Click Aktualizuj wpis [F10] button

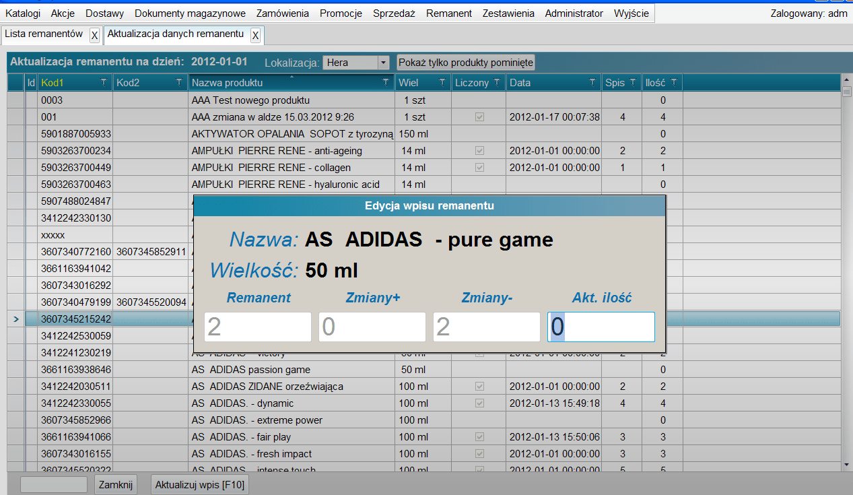click(200, 484)
